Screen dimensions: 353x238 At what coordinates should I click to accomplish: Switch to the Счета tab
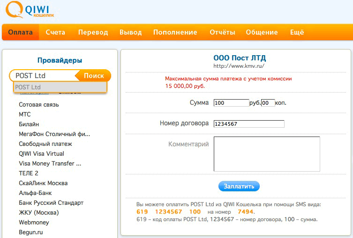click(x=55, y=32)
